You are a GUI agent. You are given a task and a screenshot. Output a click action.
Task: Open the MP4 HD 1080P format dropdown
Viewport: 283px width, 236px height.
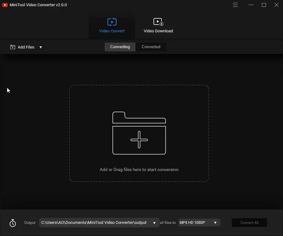199,223
